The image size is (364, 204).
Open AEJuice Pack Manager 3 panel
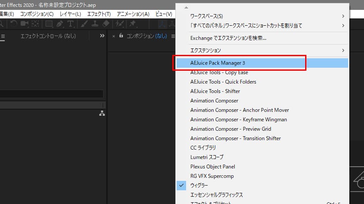pos(262,63)
